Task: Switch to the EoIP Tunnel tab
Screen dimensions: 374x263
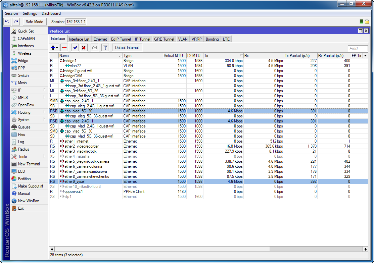Action: tap(121, 39)
